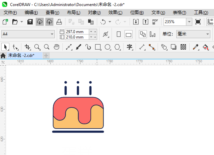Decrease page height with the down stepper
The height and width of the screenshot is (155, 214).
tap(91, 37)
